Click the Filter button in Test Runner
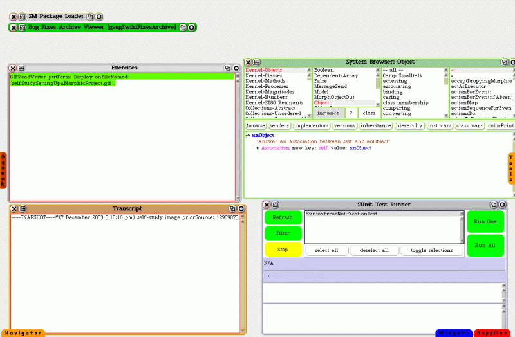 (x=283, y=233)
